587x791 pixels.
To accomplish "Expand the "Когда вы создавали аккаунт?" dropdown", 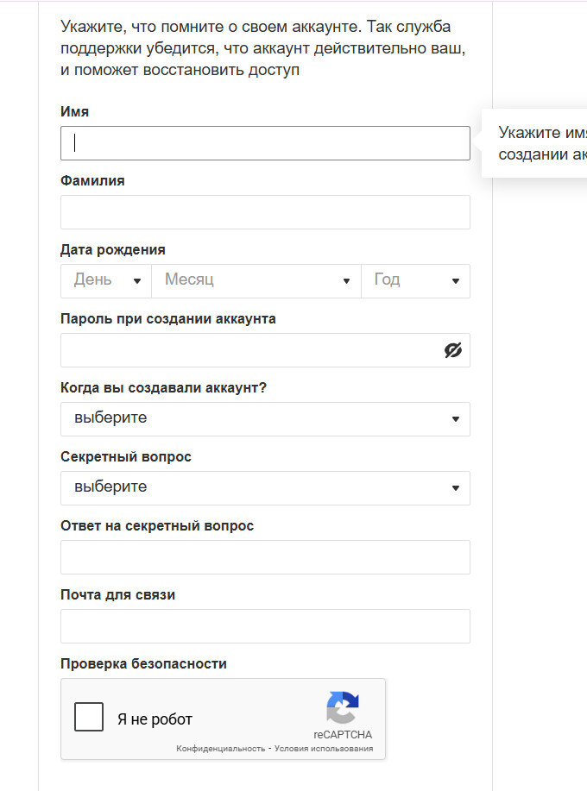I will point(265,418).
